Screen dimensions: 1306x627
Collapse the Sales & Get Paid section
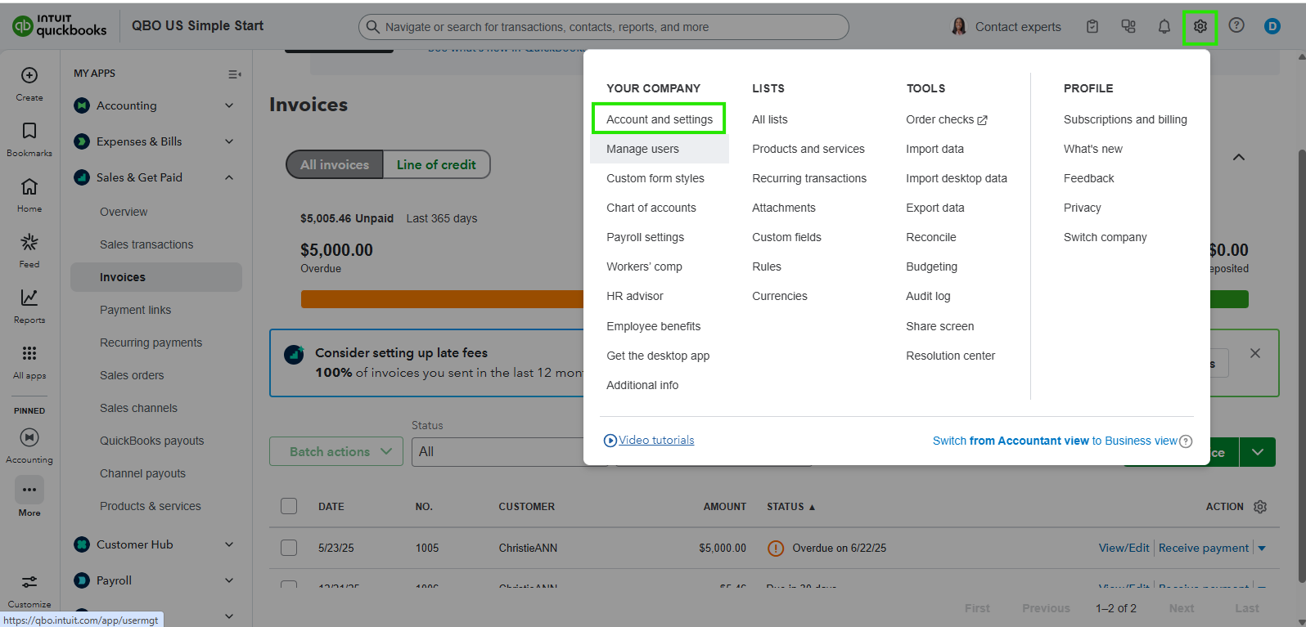point(229,177)
